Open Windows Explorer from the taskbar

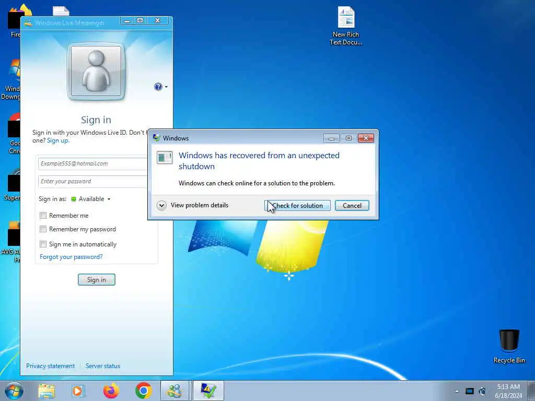(x=46, y=391)
